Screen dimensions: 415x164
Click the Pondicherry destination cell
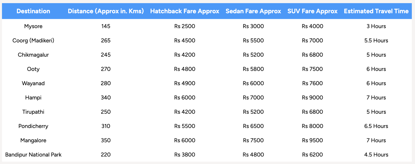(x=33, y=126)
